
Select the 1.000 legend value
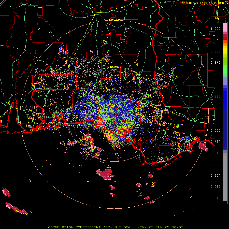pos(216,28)
